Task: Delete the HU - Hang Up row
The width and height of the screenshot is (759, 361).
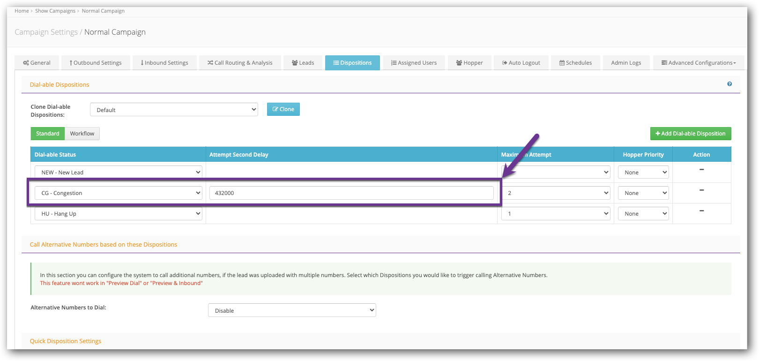Action: point(701,211)
